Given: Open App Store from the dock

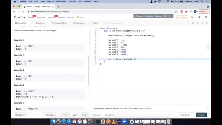Looking at the screenshot, I should pos(69,122).
